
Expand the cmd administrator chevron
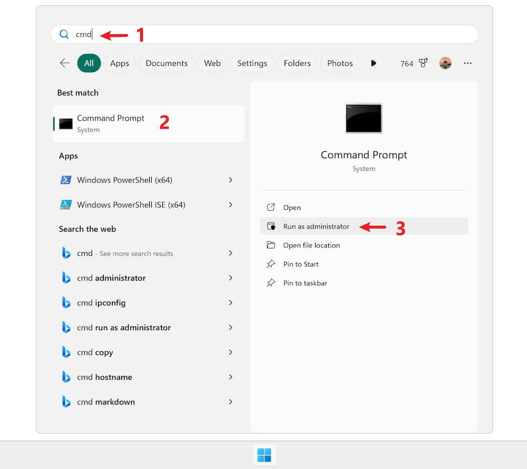pyautogui.click(x=231, y=278)
